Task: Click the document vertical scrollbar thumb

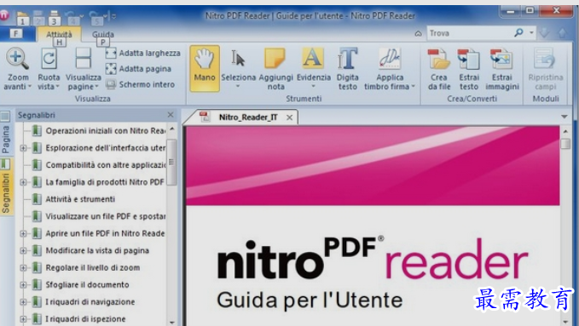Action: pos(565,143)
